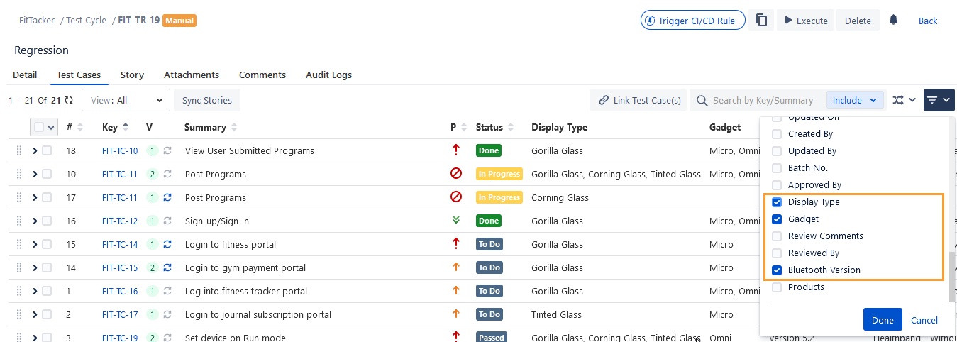The image size is (957, 342).
Task: Check the Approved By column option
Action: (x=777, y=185)
